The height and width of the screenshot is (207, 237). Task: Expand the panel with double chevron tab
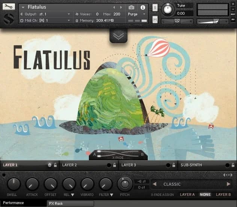(x=118, y=36)
